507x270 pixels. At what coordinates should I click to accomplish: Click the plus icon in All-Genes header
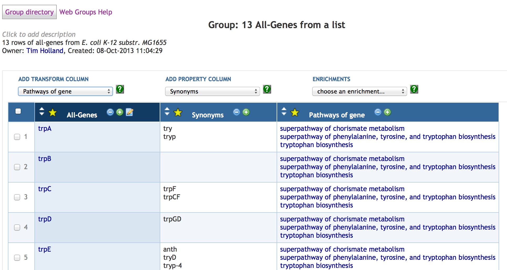pyautogui.click(x=120, y=112)
